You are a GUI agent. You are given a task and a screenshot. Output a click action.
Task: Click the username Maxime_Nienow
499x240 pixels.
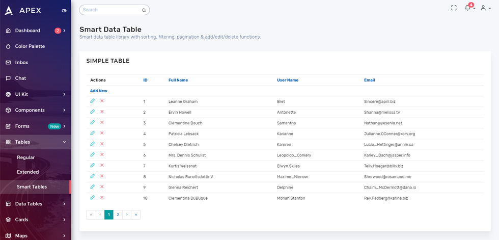(292, 177)
